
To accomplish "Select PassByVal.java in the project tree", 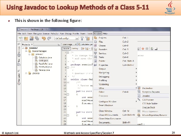I will click(x=45, y=67).
